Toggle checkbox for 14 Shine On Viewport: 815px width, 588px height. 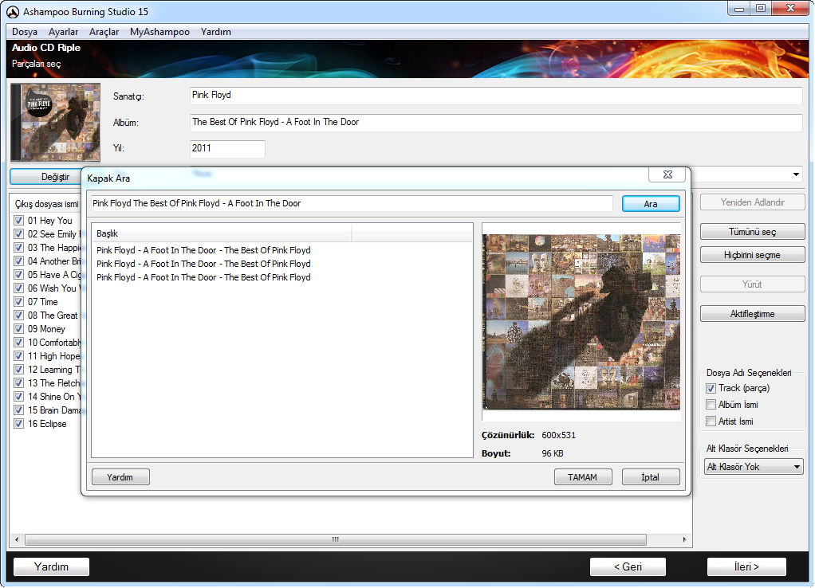coord(18,396)
